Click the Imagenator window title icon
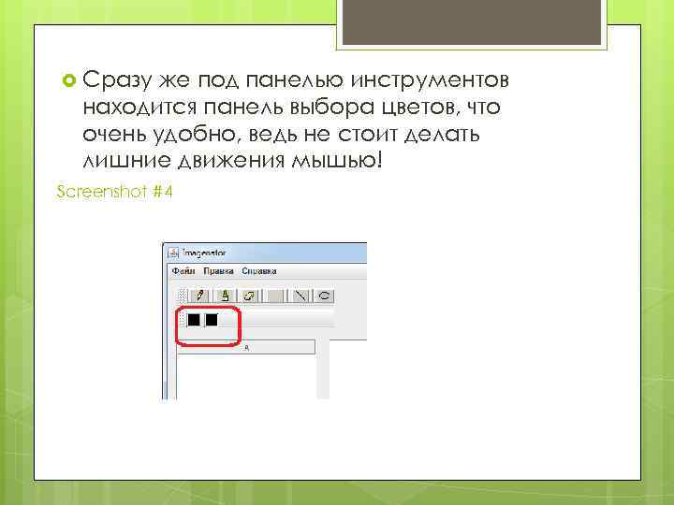674x505 pixels. point(173,252)
